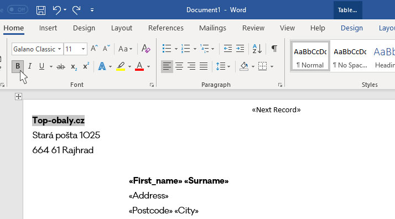395x219 pixels.
Task: Undo the last action
Action: (56, 10)
